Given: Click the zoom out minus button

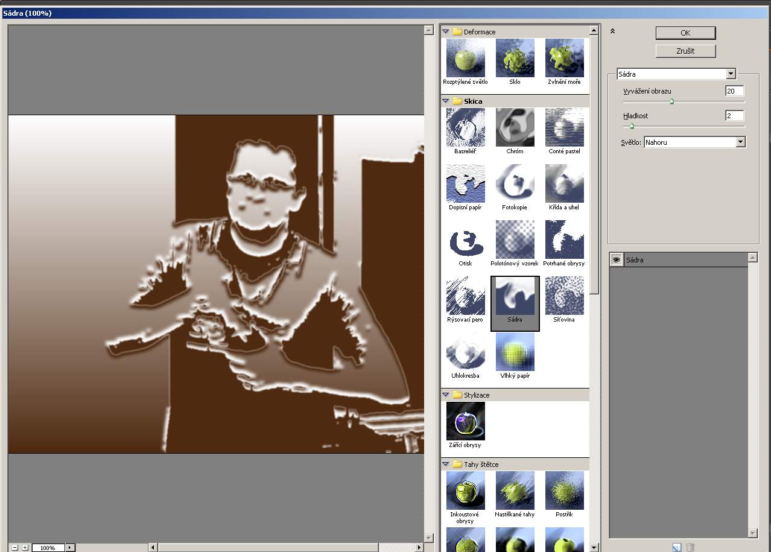Looking at the screenshot, I should 15,548.
